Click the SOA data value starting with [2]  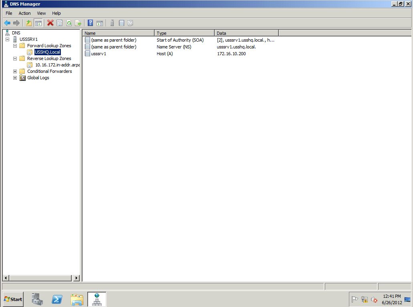246,40
